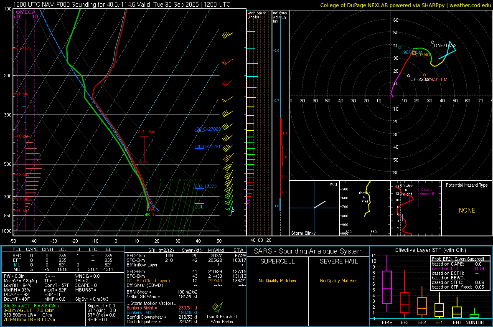The image size is (493, 327).
Task: Click the sounding title with valid time
Action: coord(122,5)
